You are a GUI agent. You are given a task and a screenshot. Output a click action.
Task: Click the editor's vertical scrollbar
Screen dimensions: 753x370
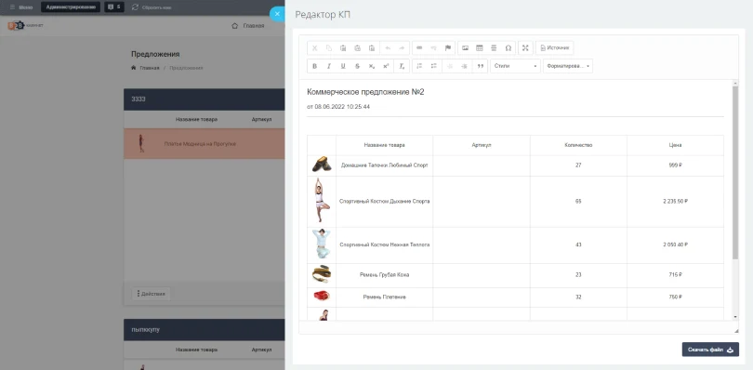coord(735,173)
